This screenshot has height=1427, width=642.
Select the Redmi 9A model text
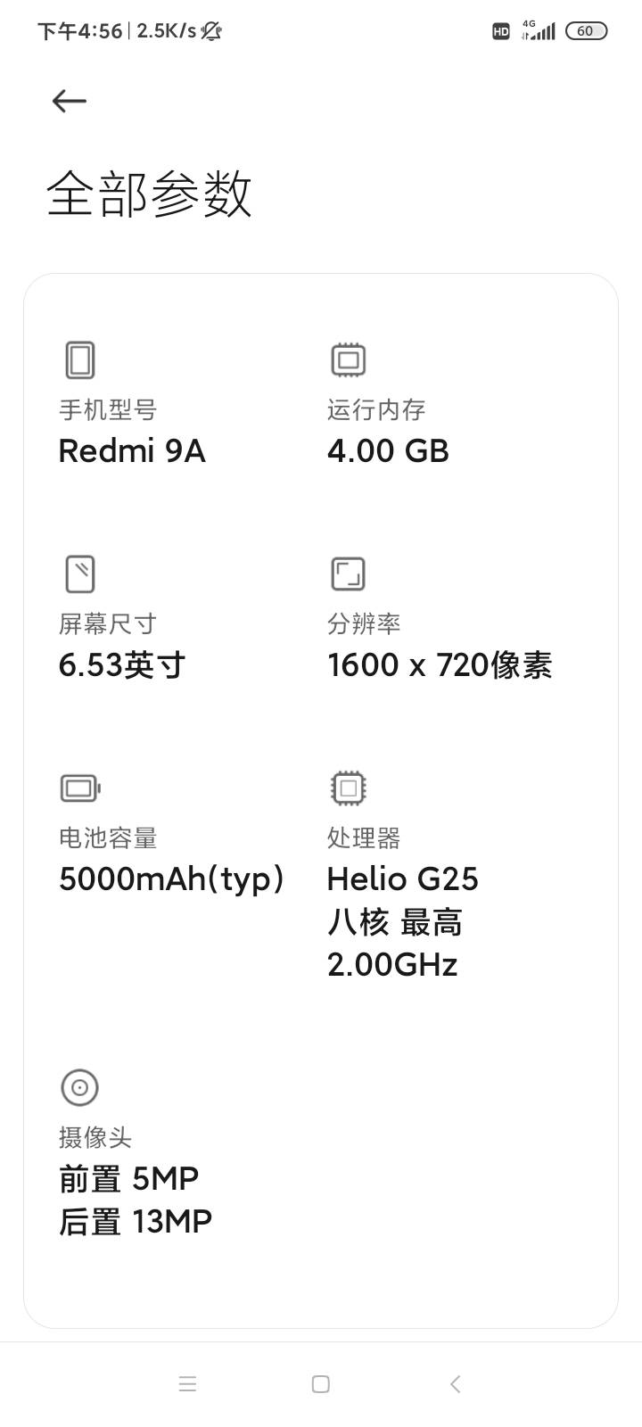coord(132,451)
